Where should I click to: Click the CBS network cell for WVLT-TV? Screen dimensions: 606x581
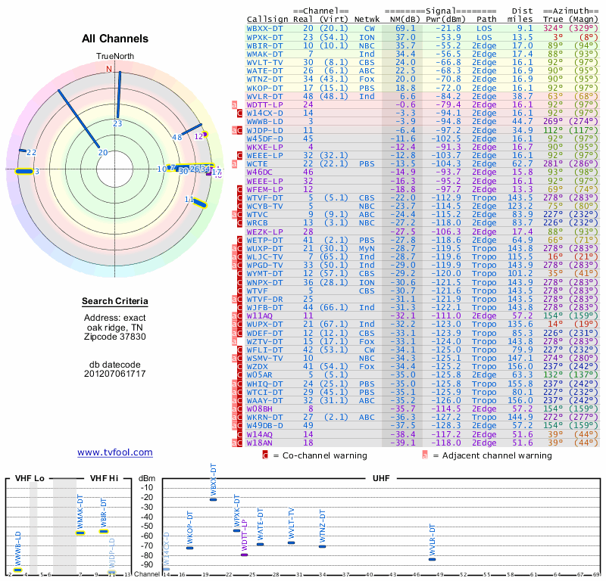(367, 63)
